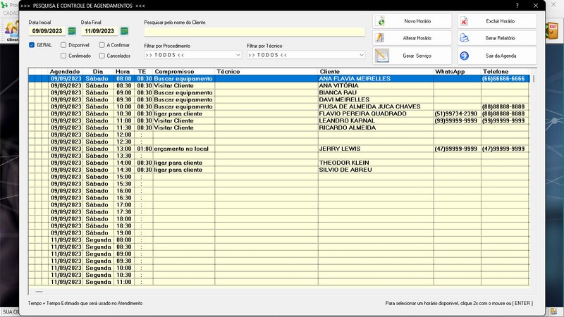Select Segunda 11:00 time slot
Image resolution: width=564 pixels, height=317 pixels.
[278, 282]
